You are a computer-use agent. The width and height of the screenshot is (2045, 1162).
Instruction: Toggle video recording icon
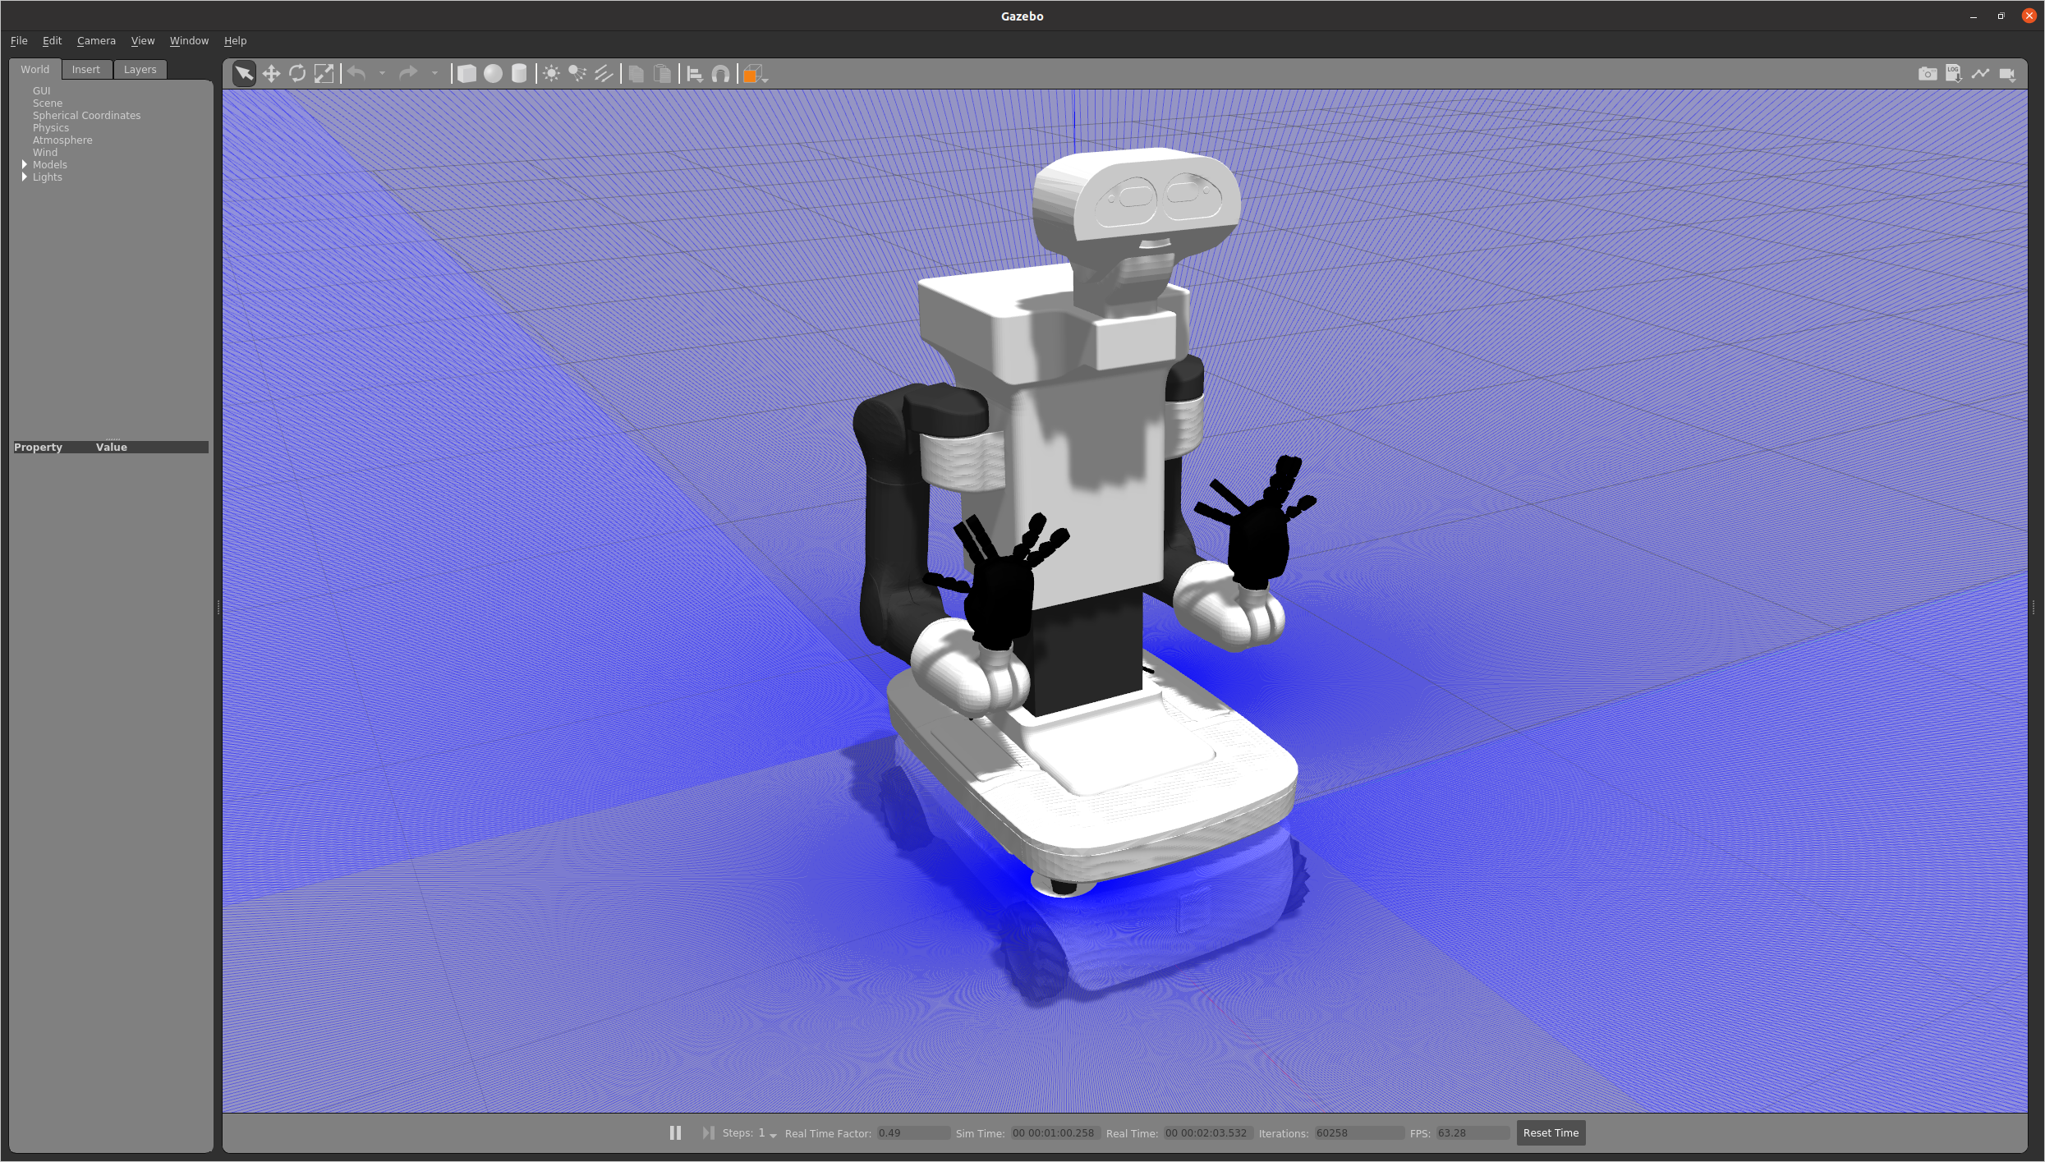tap(2007, 74)
